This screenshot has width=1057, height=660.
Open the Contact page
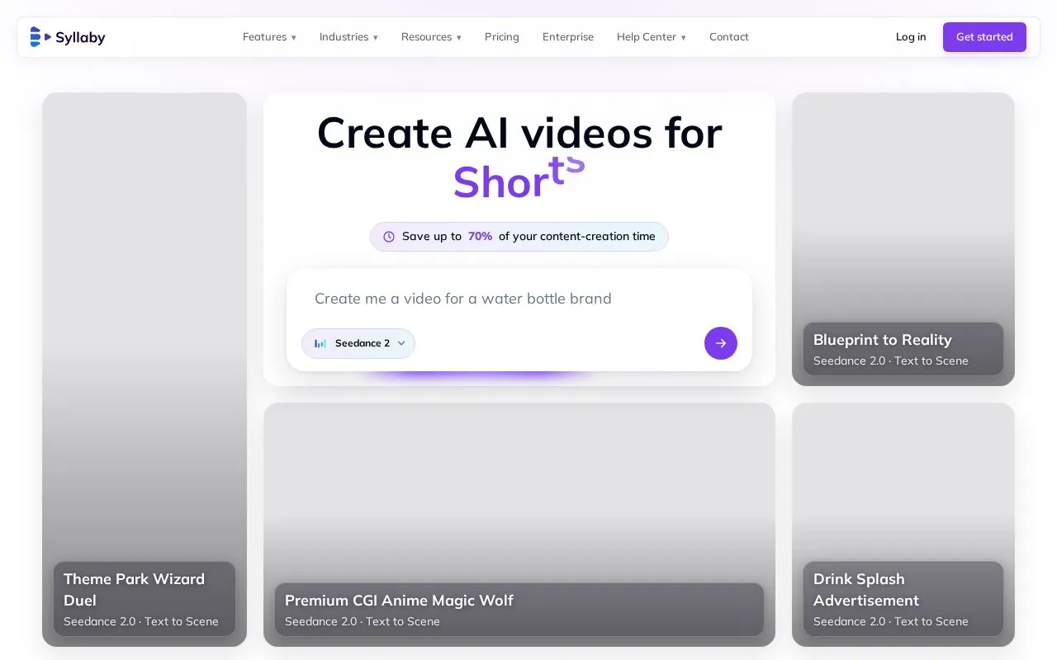[x=729, y=37]
